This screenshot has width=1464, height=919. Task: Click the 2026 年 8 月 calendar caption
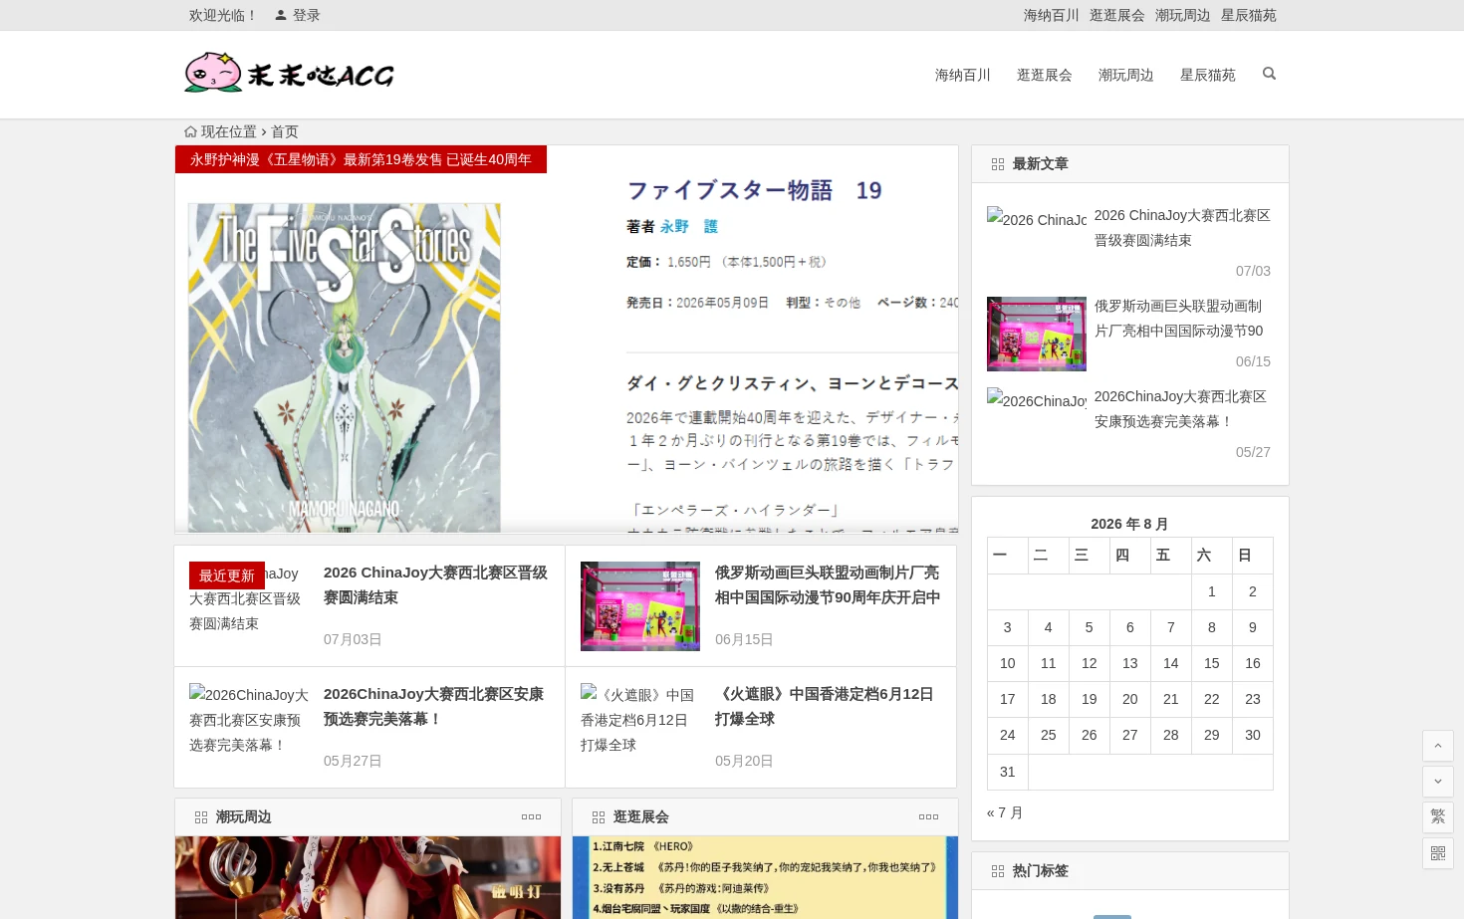(x=1129, y=524)
